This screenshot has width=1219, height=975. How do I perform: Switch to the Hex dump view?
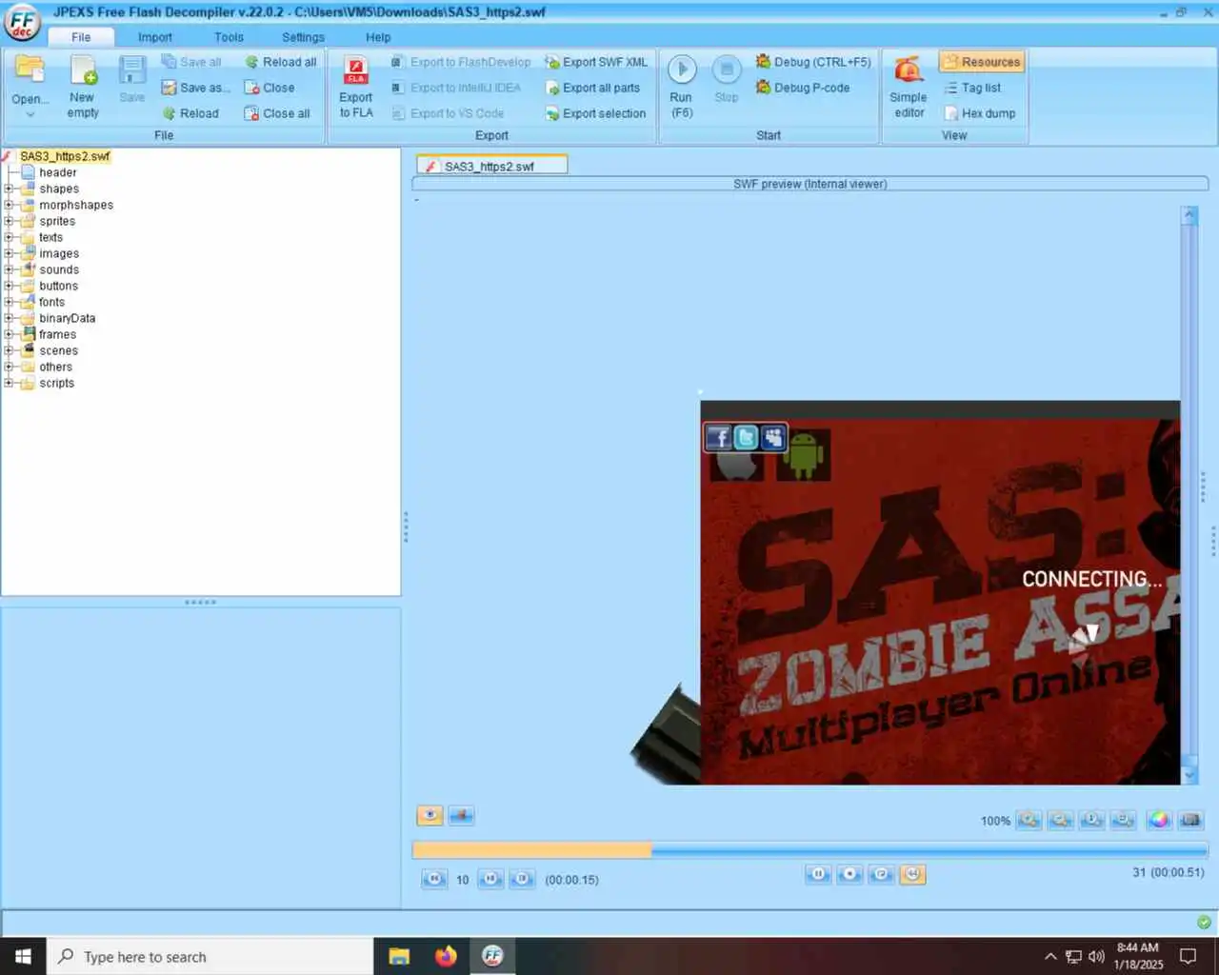coord(980,113)
